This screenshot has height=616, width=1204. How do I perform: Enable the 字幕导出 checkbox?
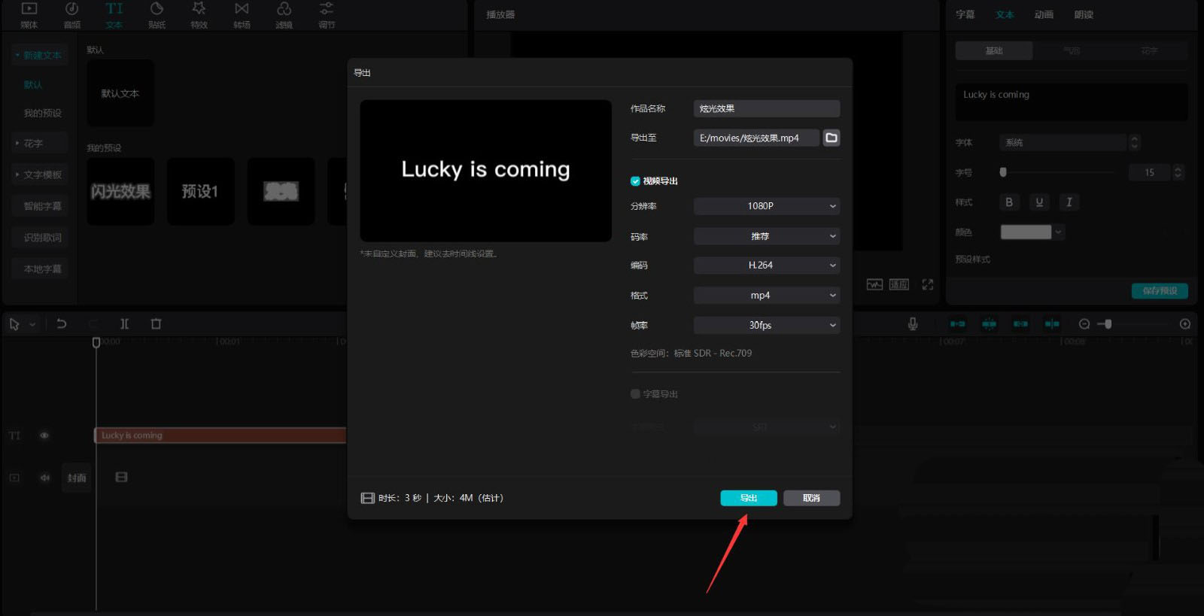[635, 394]
